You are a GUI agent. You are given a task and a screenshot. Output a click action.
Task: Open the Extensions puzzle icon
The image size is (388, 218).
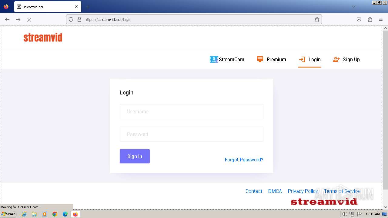[x=370, y=19]
